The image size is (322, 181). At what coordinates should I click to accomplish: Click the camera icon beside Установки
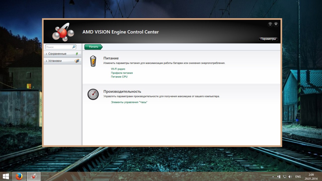(x=77, y=61)
